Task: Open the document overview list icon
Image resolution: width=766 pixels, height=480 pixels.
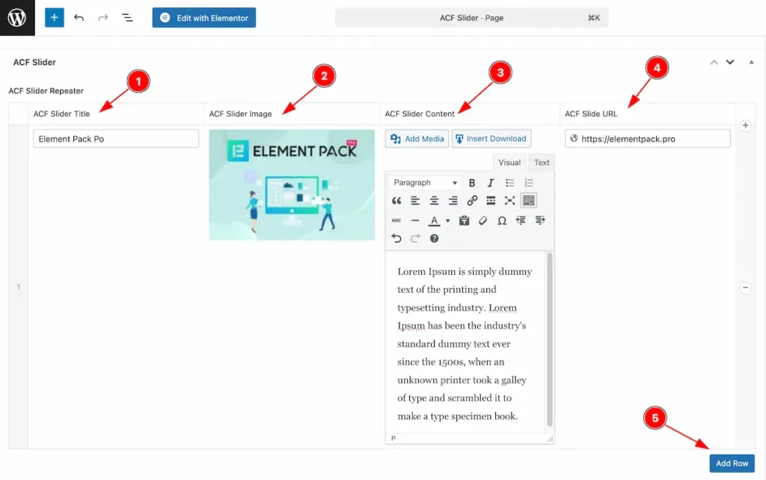Action: click(x=127, y=17)
